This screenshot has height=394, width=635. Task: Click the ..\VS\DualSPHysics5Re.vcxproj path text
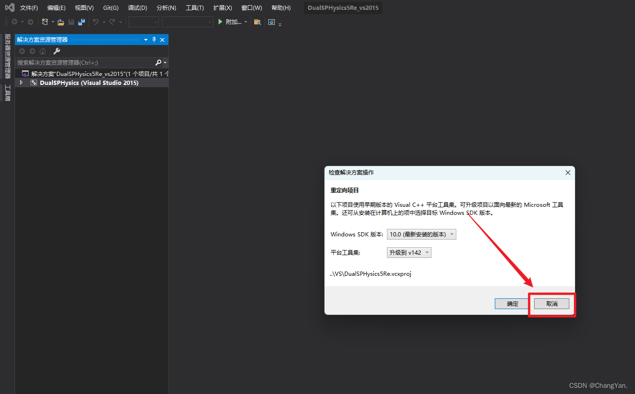370,274
